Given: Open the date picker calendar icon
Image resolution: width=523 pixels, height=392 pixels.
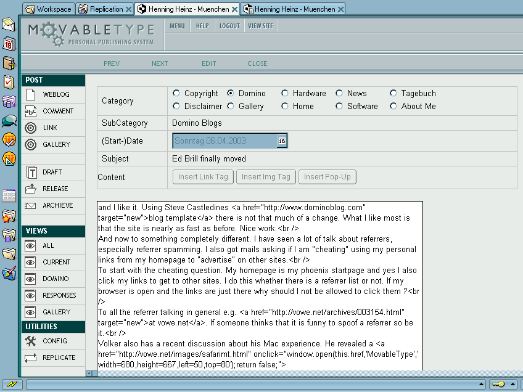Looking at the screenshot, I should coord(282,141).
